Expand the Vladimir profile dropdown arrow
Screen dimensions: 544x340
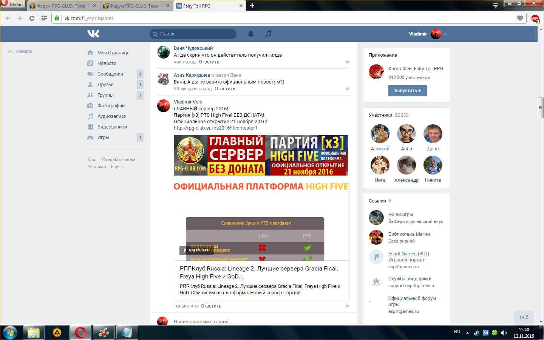tap(445, 34)
